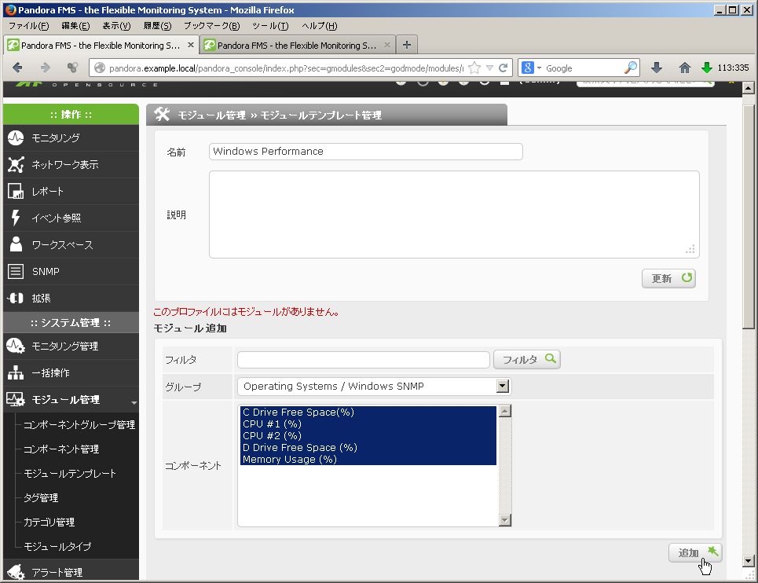Click the 更新 update button
This screenshot has height=583, width=758.
click(x=668, y=278)
